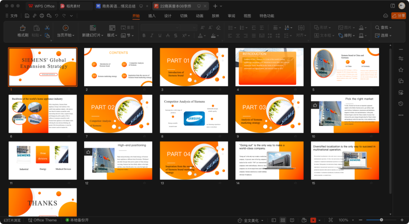Open the Insert (插入) tab
This screenshot has width=409, height=224.
click(x=152, y=16)
